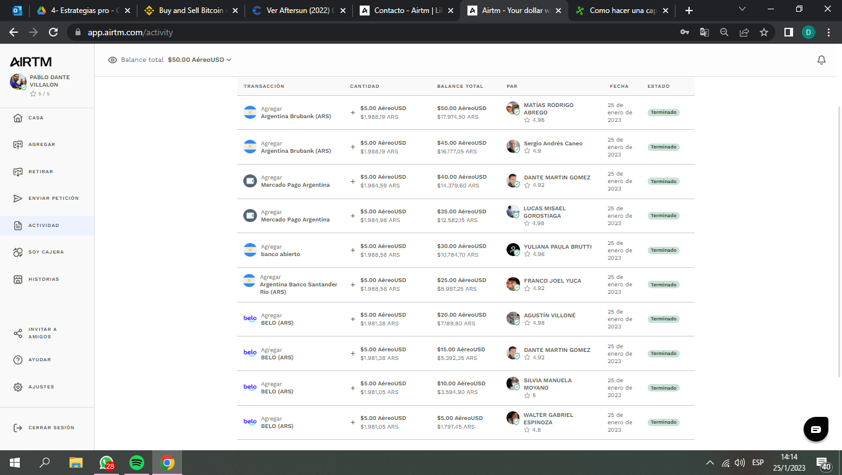Reload the page
This screenshot has height=475, width=842.
click(x=53, y=32)
